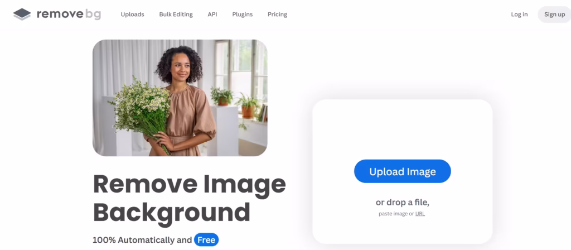Viewport: 571px width, 250px height.
Task: Click the woman with flowers sample photo
Action: click(180, 98)
